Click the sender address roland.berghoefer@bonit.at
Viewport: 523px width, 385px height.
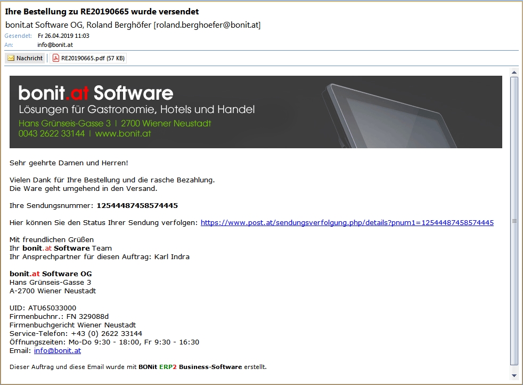pyautogui.click(x=207, y=25)
